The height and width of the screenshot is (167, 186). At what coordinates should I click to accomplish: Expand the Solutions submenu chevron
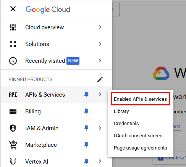coord(100,44)
